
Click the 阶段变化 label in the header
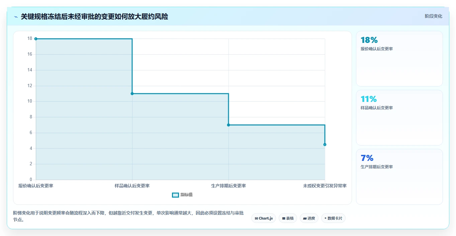[x=434, y=16]
